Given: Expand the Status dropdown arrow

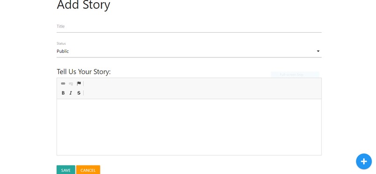Looking at the screenshot, I should pos(318,51).
